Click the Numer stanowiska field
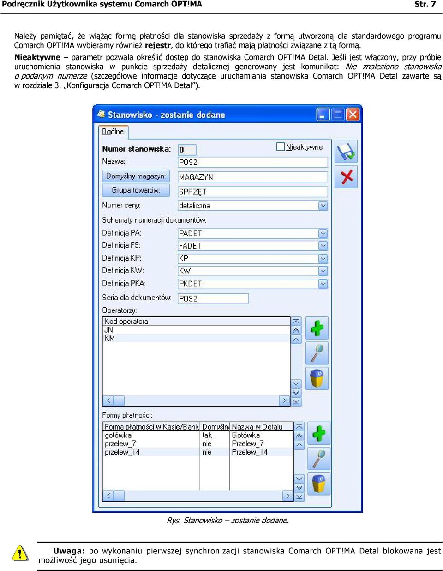 [x=187, y=150]
